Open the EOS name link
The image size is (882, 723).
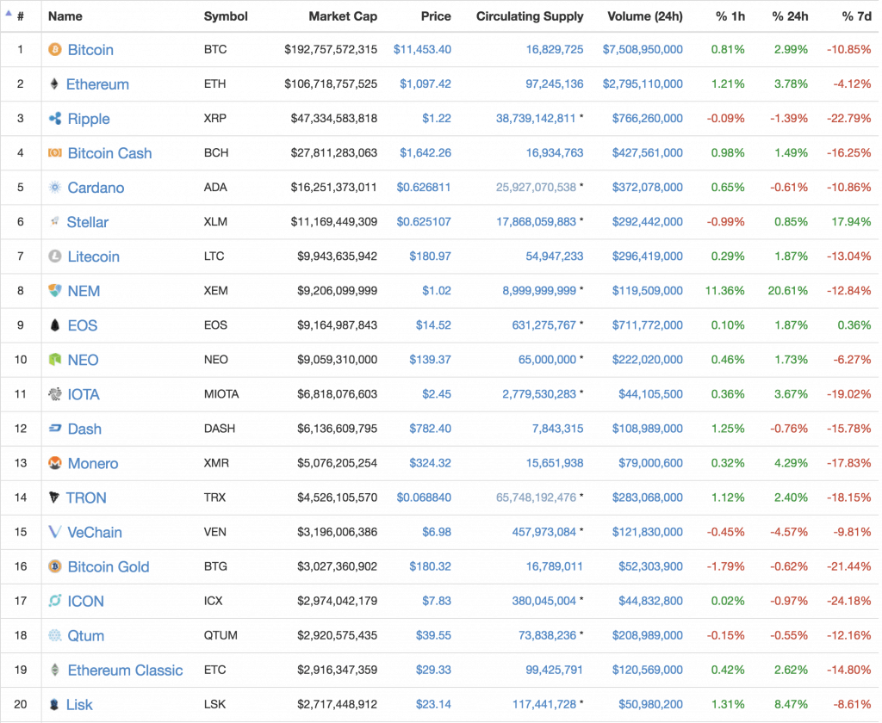(x=83, y=325)
